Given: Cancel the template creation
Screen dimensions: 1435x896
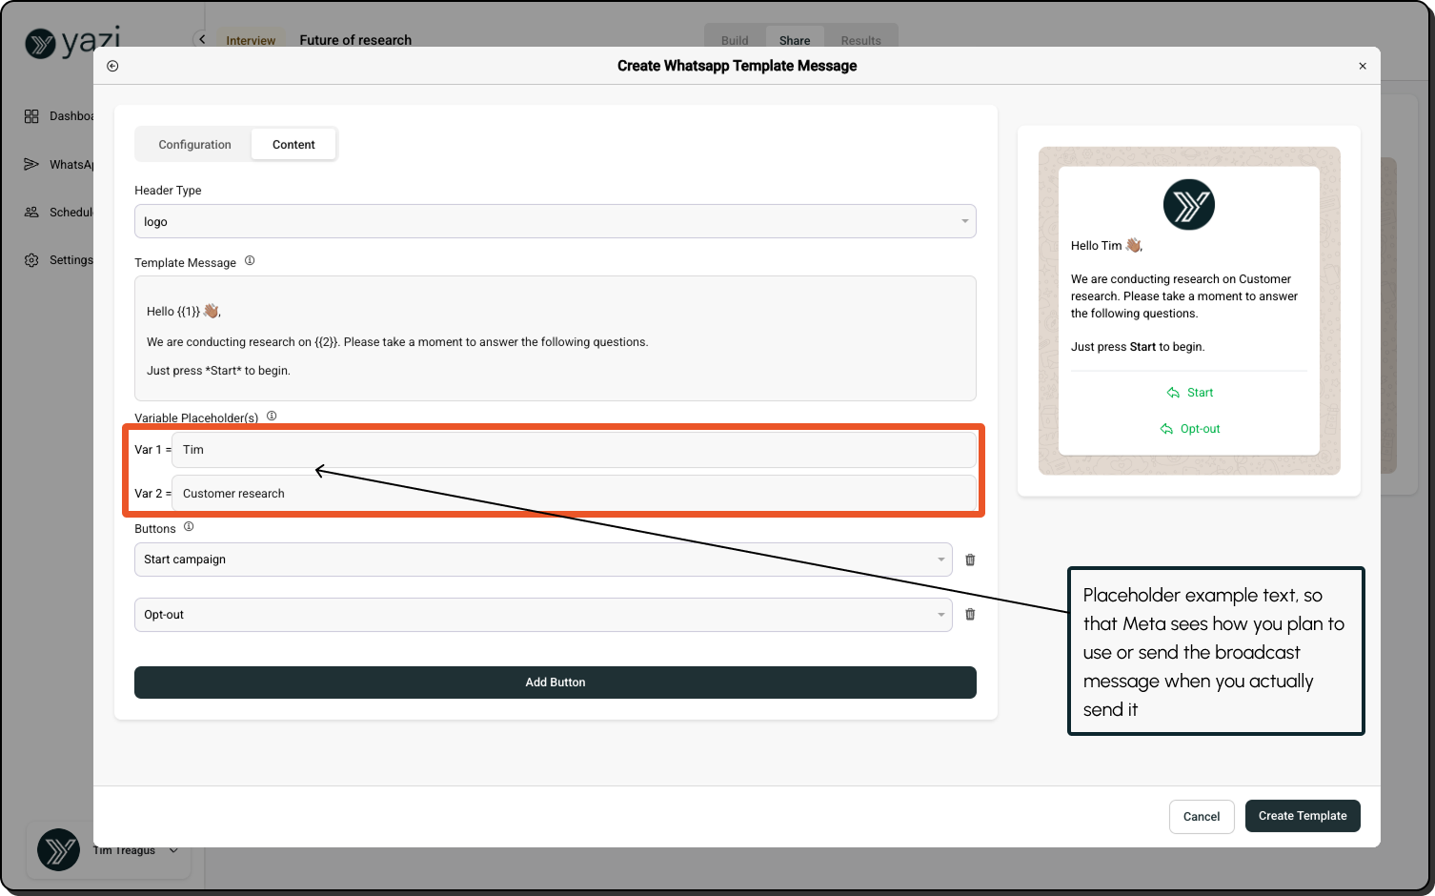Looking at the screenshot, I should [x=1201, y=817].
